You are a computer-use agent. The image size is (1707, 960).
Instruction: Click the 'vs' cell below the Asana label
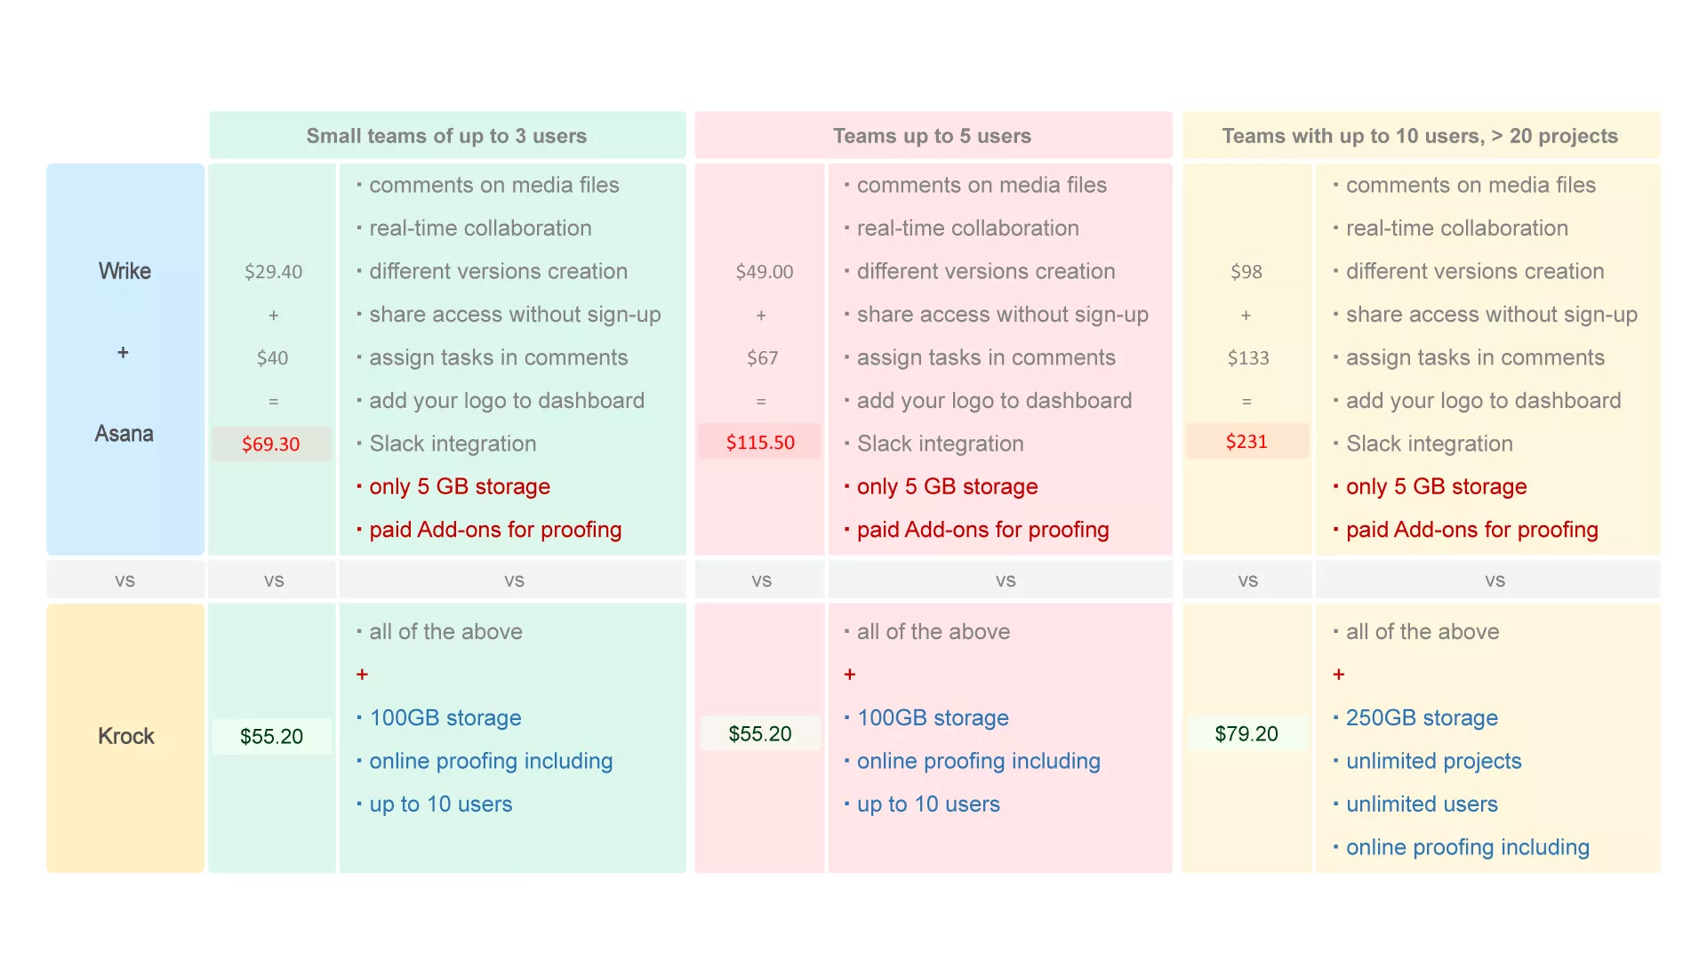pyautogui.click(x=124, y=580)
